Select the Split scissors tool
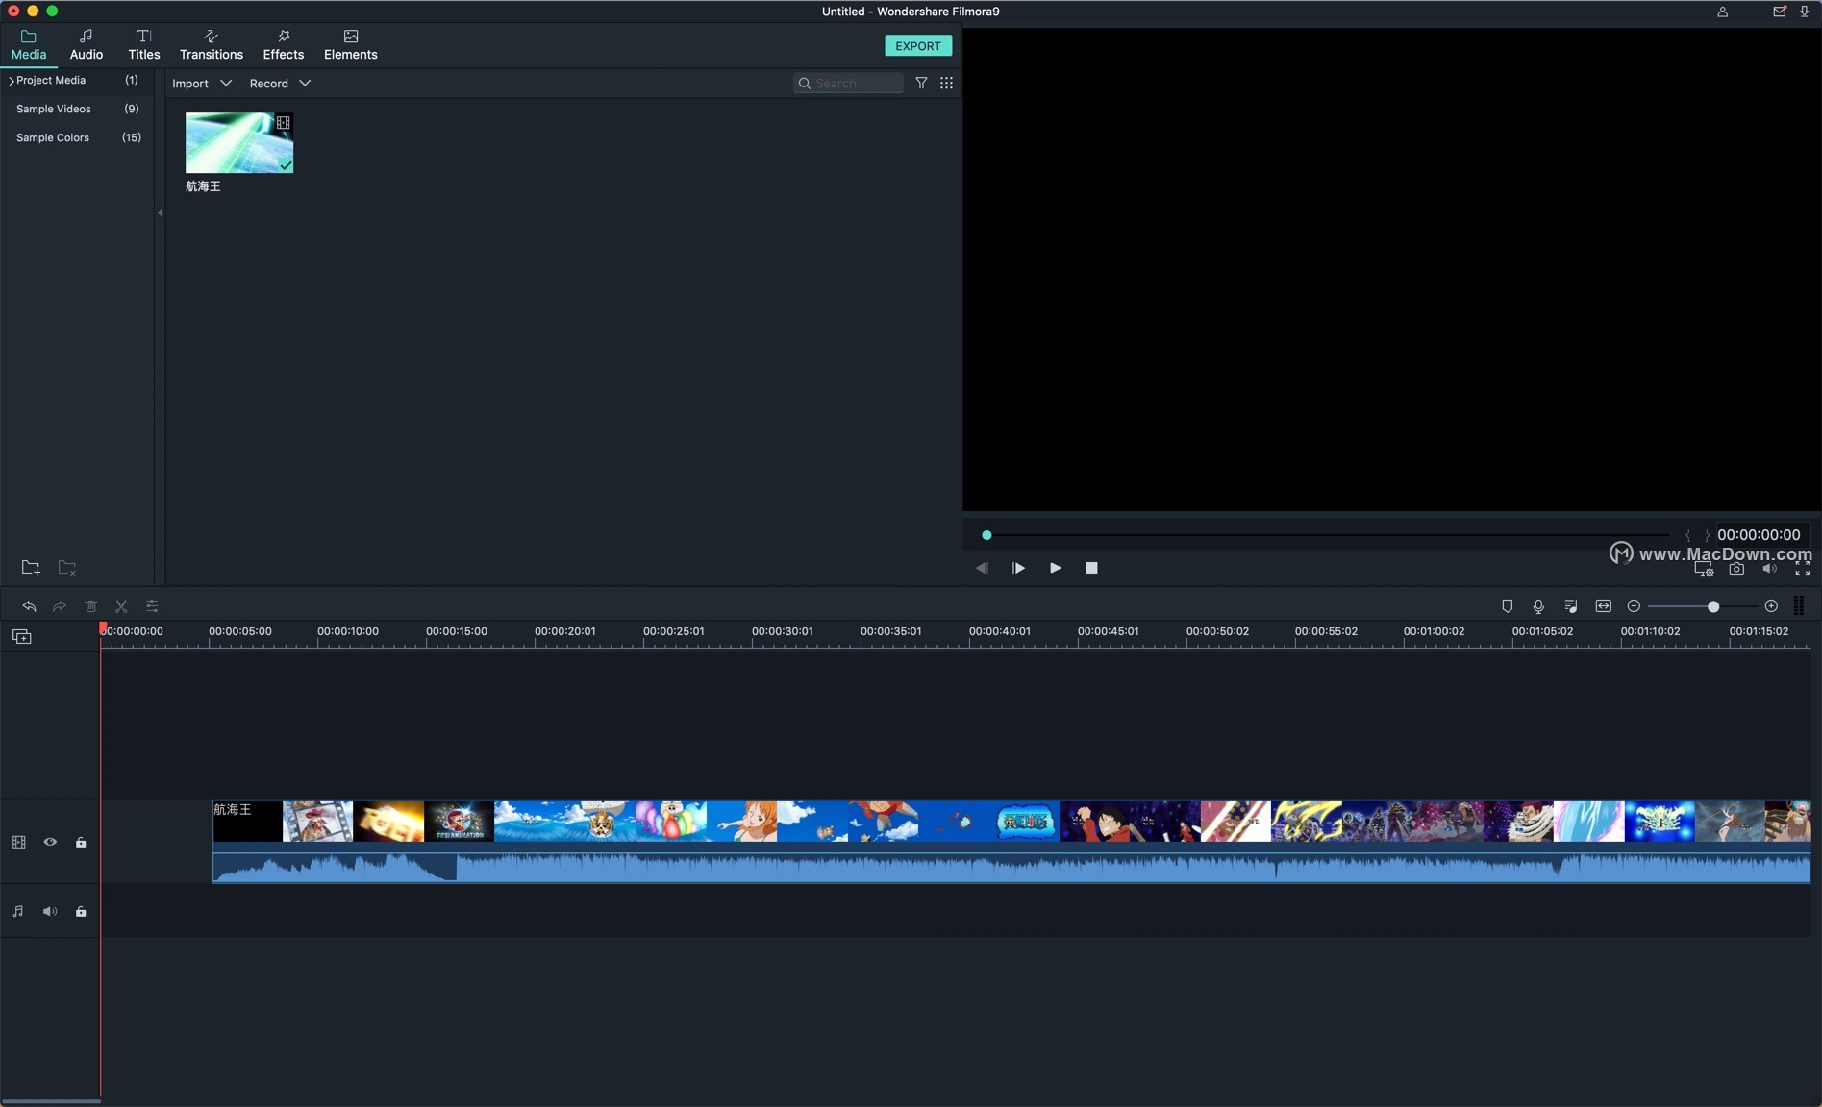Screen dimensions: 1822x1107 pyautogui.click(x=121, y=606)
